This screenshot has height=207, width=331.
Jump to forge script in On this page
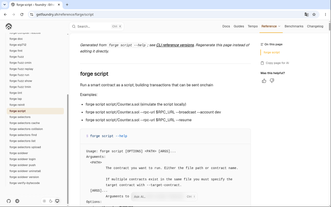pos(272,52)
